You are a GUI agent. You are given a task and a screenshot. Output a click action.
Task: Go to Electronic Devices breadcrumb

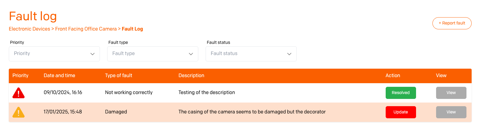[x=29, y=29]
